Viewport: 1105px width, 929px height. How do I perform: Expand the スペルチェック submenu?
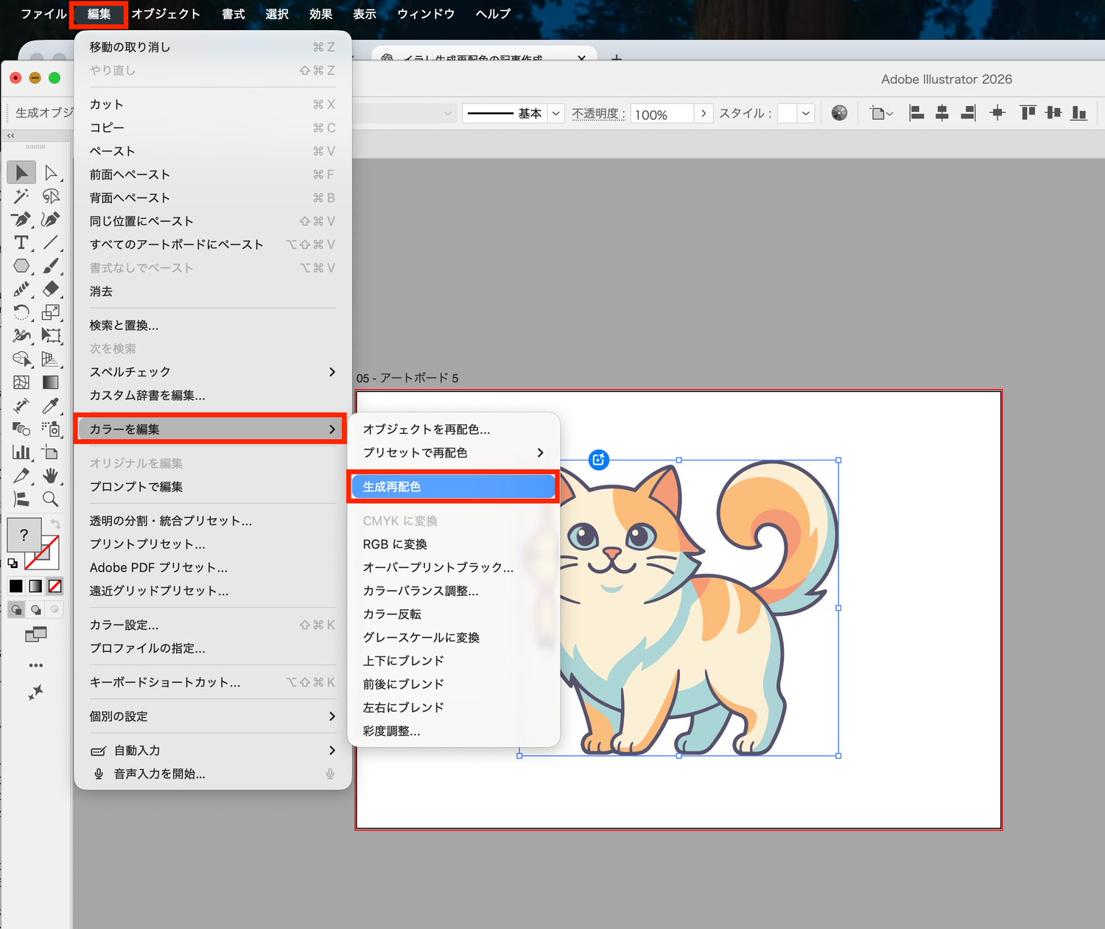coord(213,372)
